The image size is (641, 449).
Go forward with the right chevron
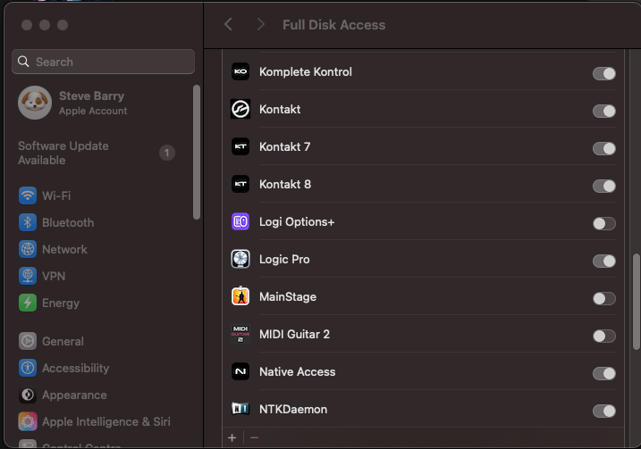[260, 24]
